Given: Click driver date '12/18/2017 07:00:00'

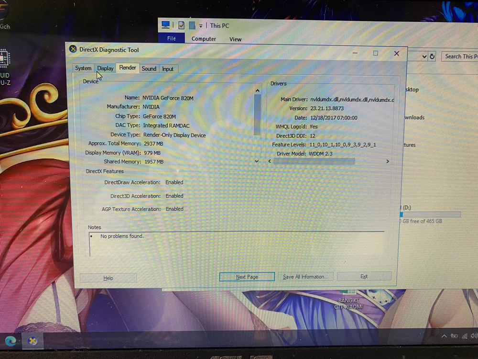Looking at the screenshot, I should pyautogui.click(x=334, y=118).
